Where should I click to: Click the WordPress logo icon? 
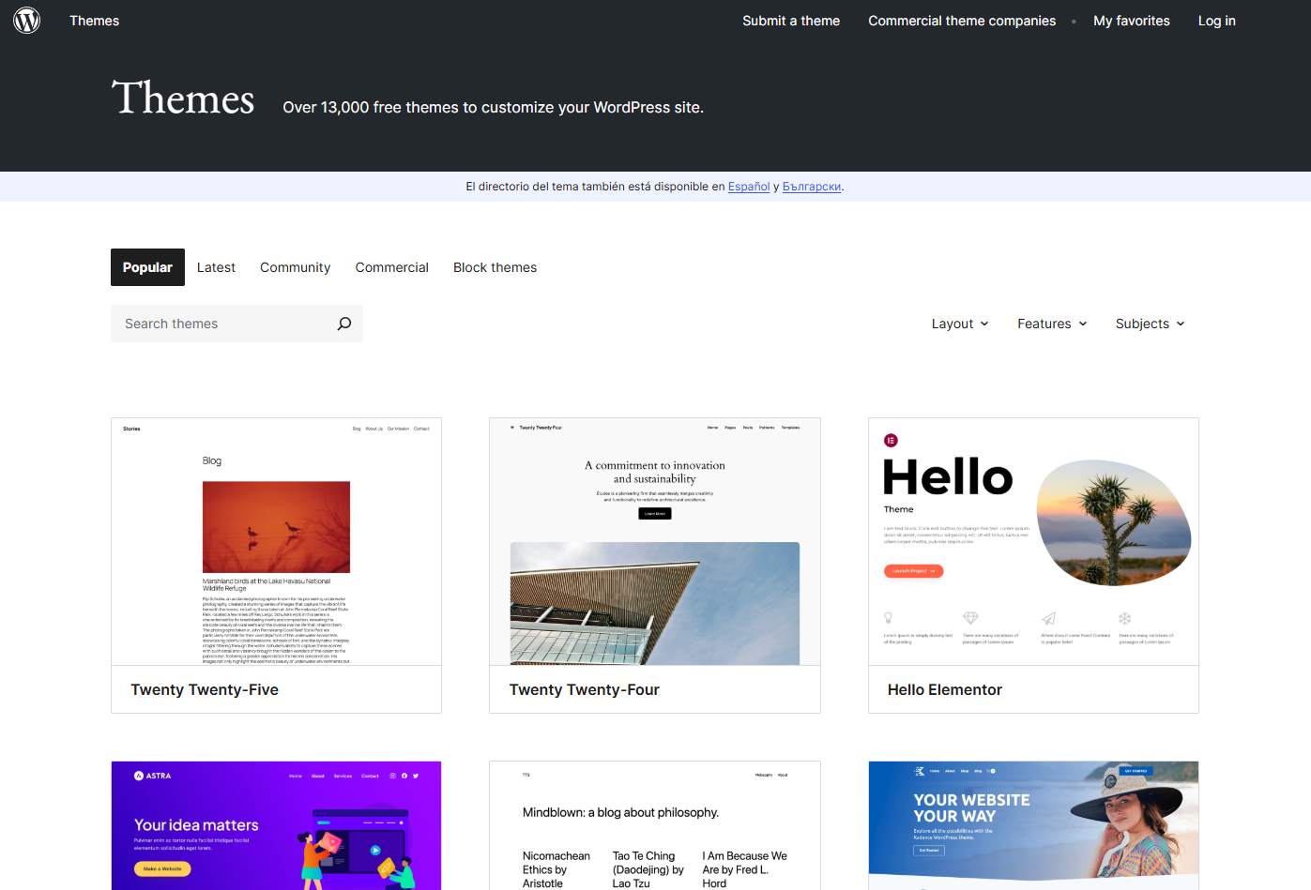pyautogui.click(x=27, y=20)
